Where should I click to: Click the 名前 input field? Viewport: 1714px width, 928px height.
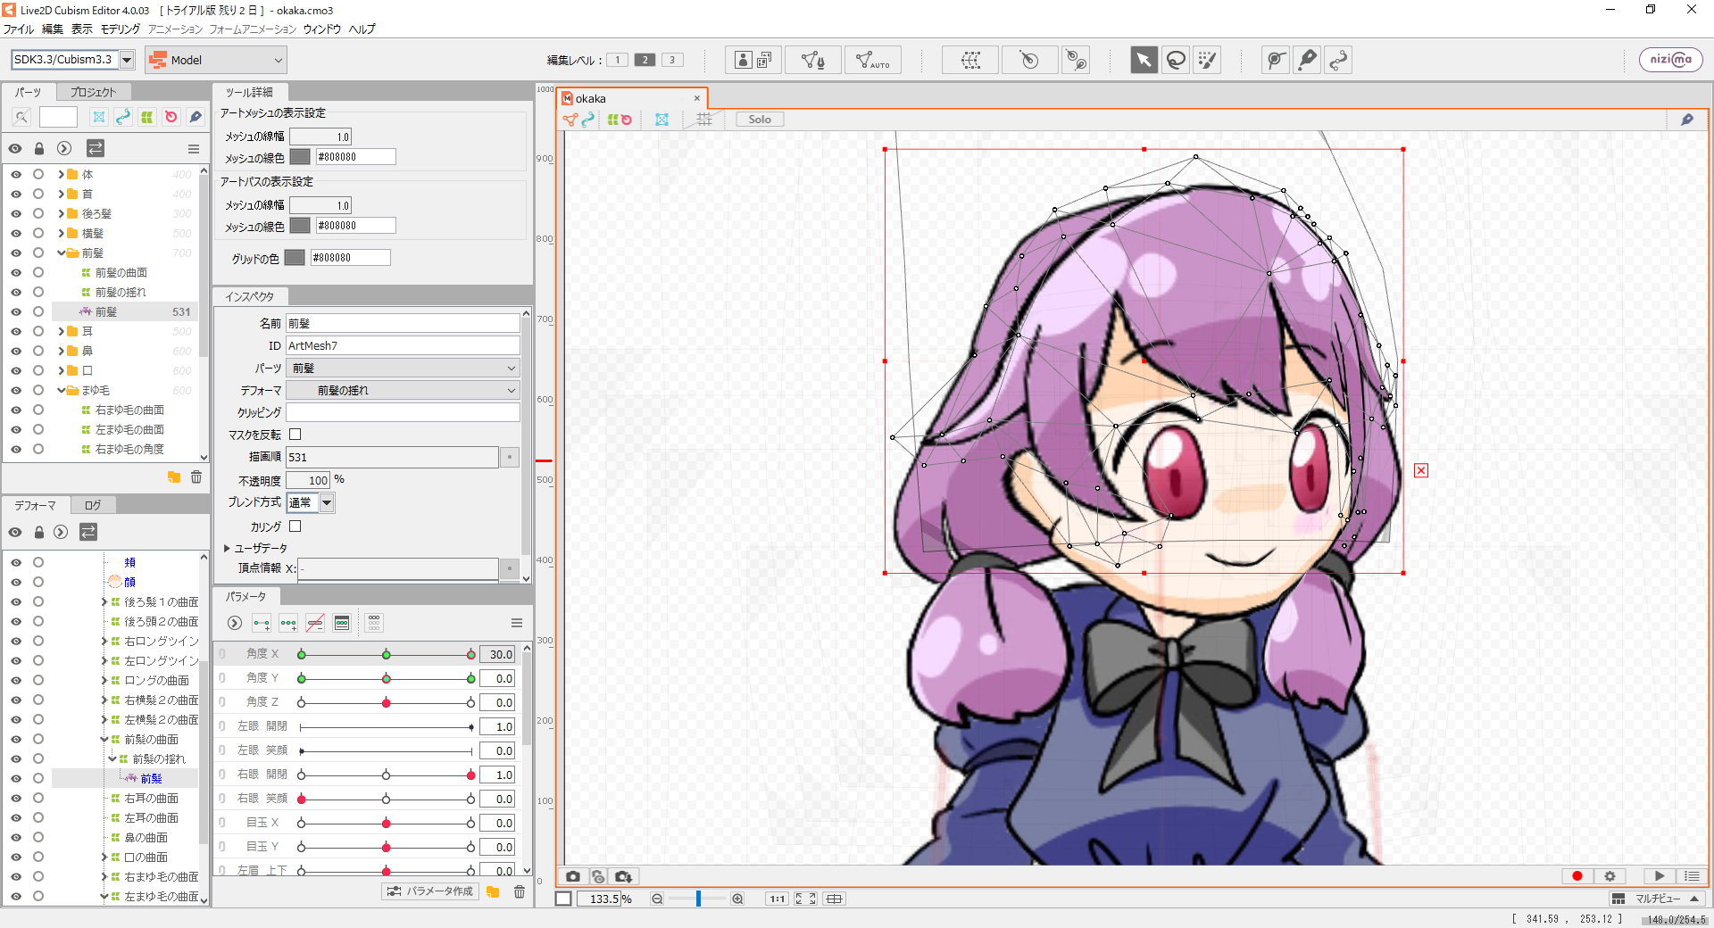(403, 323)
